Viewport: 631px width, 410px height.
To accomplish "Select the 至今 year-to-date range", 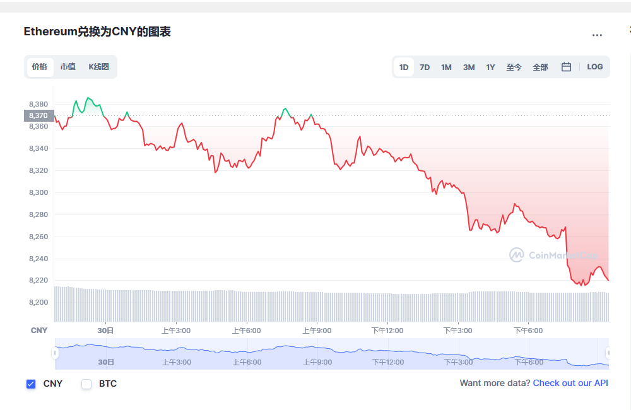I will tap(514, 67).
